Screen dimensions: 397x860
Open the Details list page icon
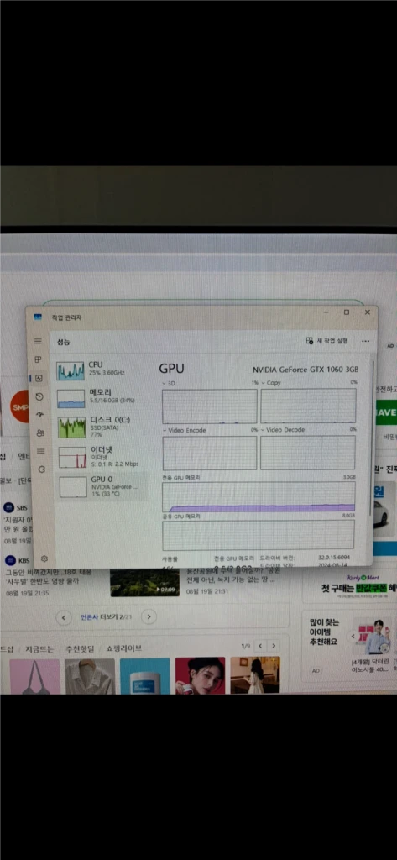(x=40, y=451)
